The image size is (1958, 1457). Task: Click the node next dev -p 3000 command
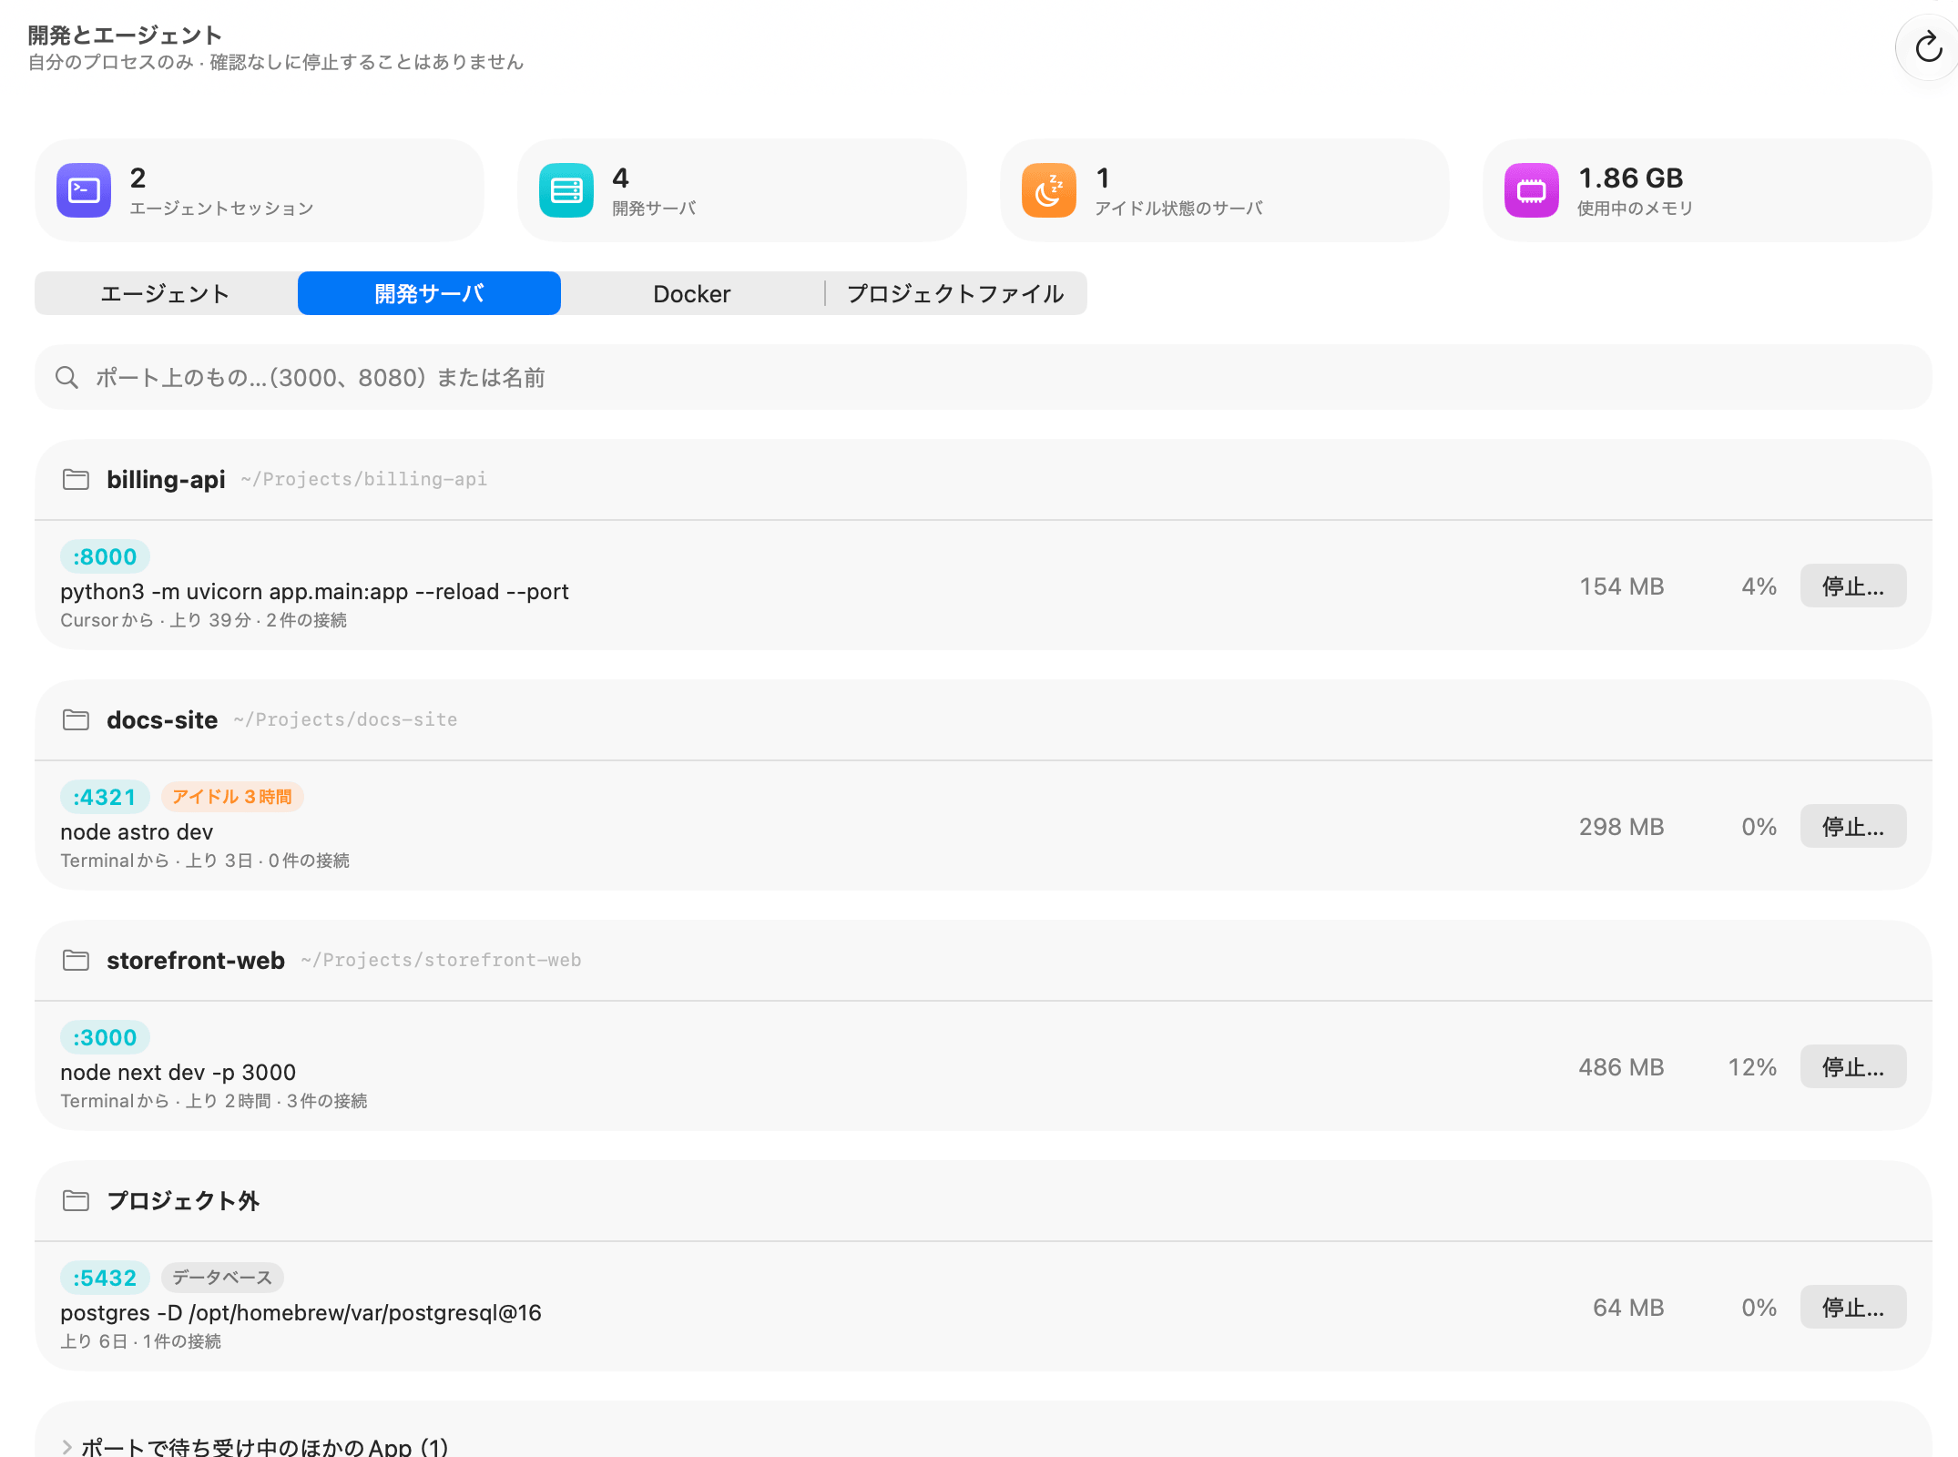[x=178, y=1072]
